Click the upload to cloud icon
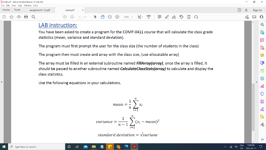 click(x=19, y=17)
